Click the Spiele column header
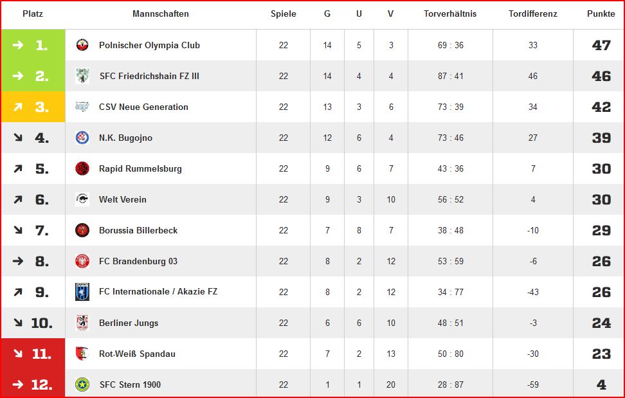625x398 pixels. [x=284, y=14]
